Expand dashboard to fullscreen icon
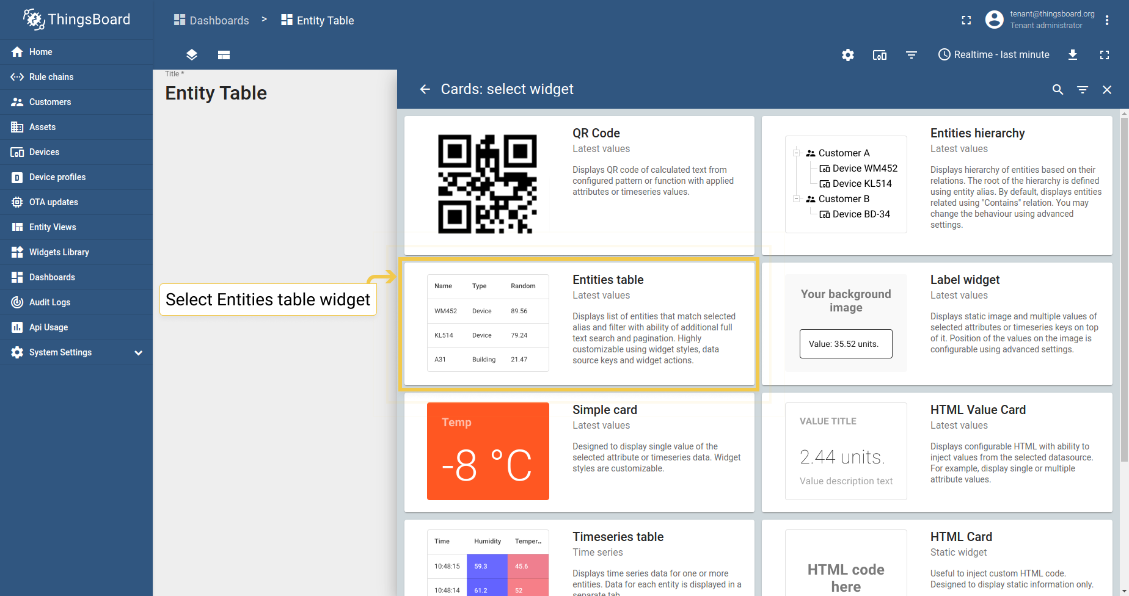 tap(1105, 55)
